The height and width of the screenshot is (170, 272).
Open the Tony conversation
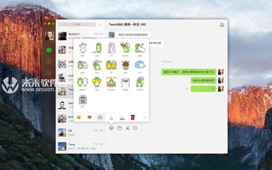point(80,146)
